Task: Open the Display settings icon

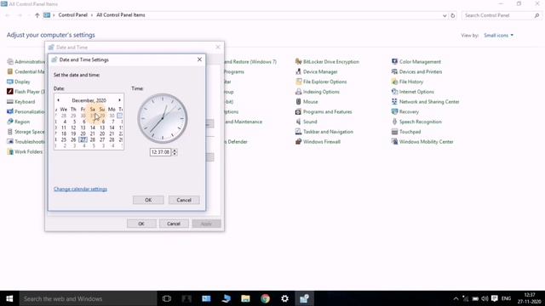Action: click(x=10, y=82)
